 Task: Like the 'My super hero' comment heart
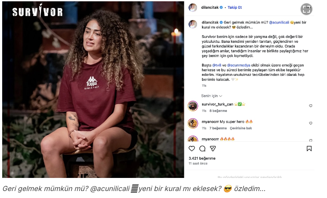click(x=310, y=123)
